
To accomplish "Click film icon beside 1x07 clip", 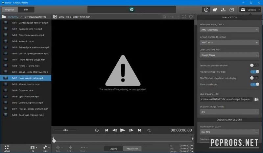I will (6, 60).
